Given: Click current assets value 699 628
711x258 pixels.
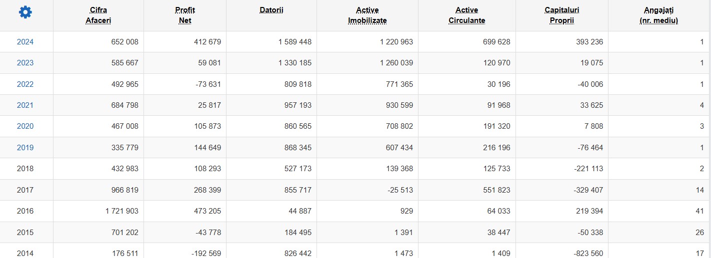Looking at the screenshot, I should (x=496, y=42).
